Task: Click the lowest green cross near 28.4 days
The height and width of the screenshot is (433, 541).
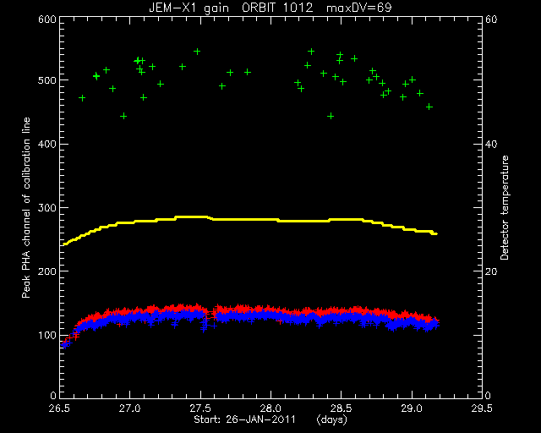Action: (331, 116)
